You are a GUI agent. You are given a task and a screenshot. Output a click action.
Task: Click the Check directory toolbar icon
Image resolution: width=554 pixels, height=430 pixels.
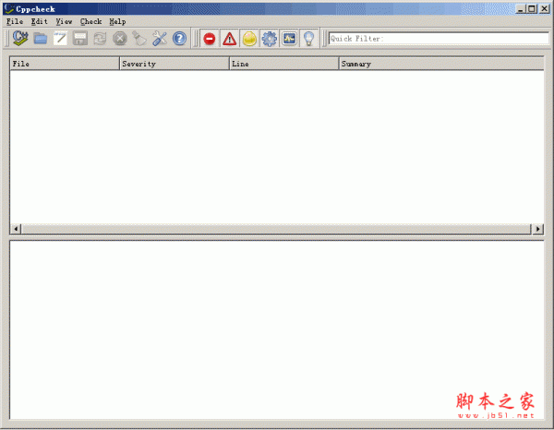click(20, 38)
